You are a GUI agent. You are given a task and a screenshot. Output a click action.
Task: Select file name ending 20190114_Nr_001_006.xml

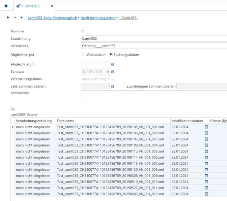point(110,157)
